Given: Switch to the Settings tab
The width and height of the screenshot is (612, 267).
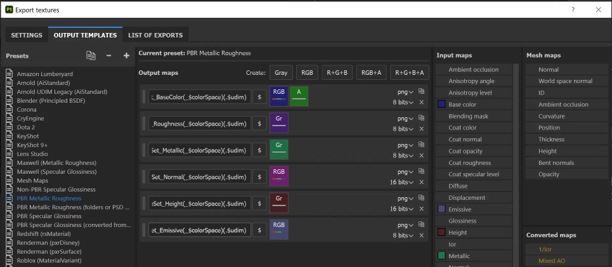Looking at the screenshot, I should pos(27,35).
